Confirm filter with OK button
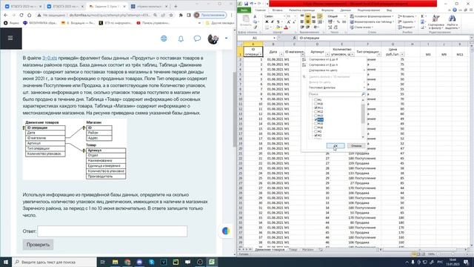The width and height of the screenshot is (474, 267). tap(336, 146)
